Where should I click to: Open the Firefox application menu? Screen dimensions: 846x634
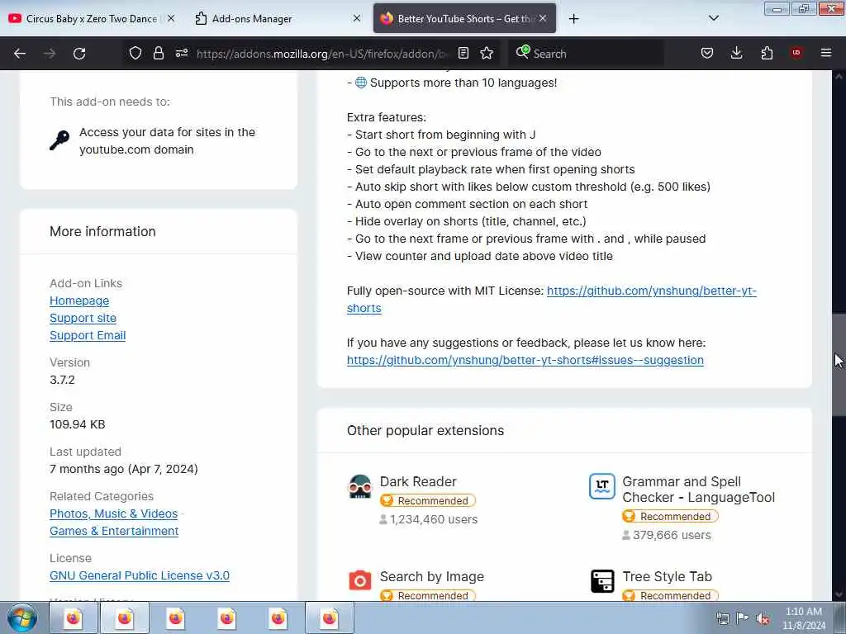click(x=826, y=53)
